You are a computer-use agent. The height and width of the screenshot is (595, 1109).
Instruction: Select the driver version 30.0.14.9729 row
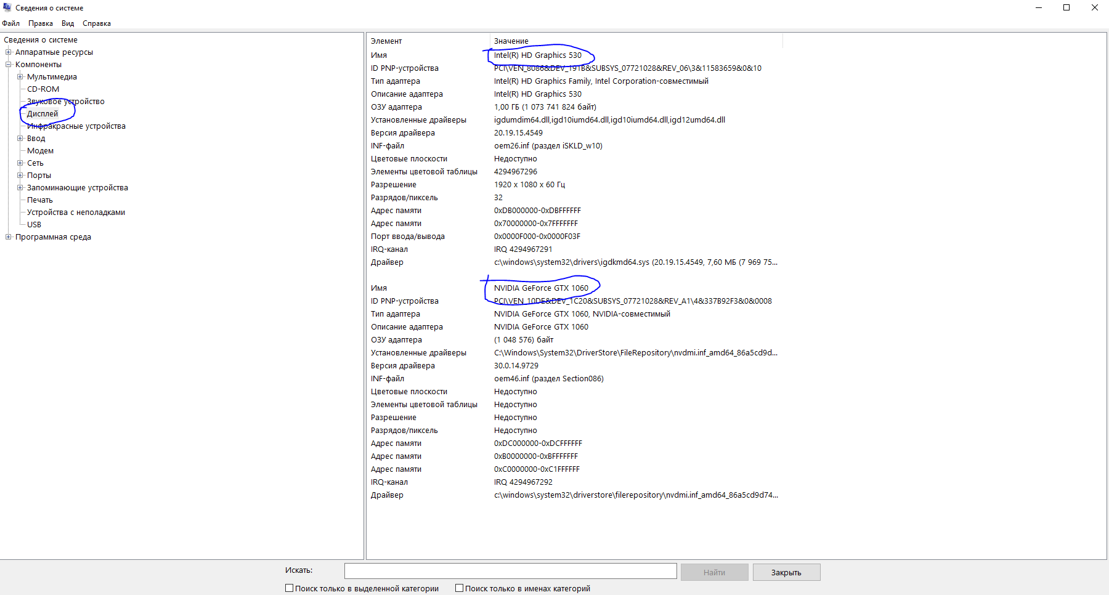(573, 366)
